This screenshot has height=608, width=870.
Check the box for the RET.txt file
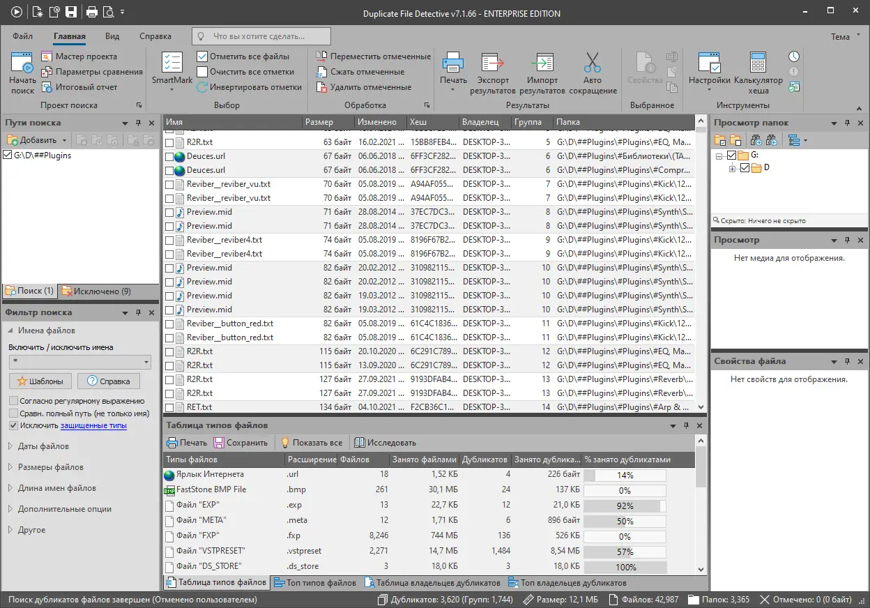(169, 407)
